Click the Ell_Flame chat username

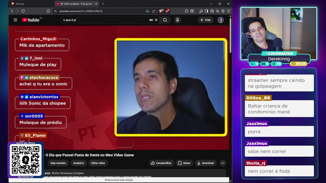click(x=35, y=135)
